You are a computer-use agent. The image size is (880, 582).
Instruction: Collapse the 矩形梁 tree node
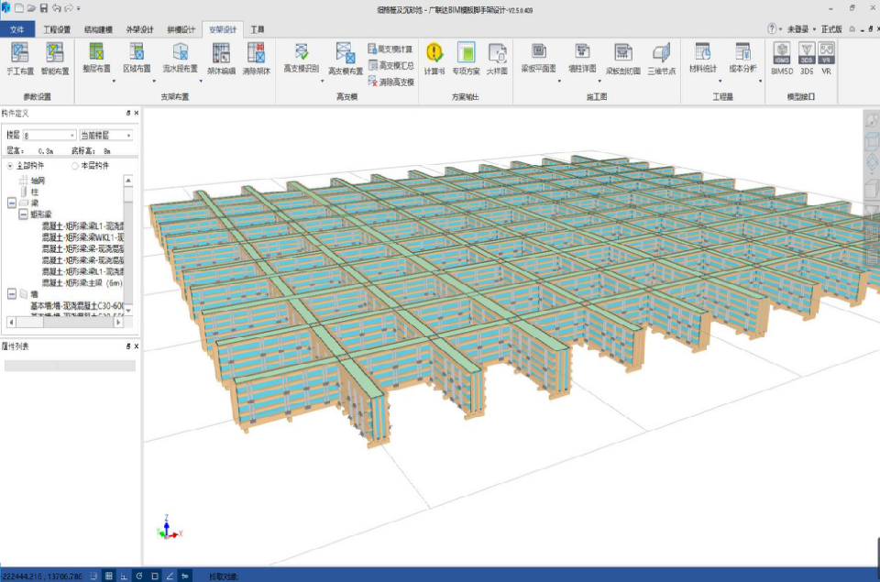[23, 214]
